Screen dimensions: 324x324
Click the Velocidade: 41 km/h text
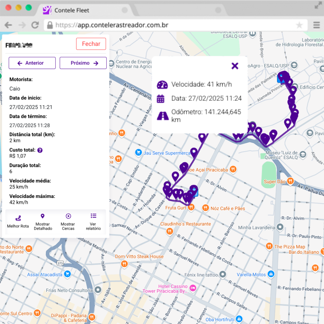pyautogui.click(x=202, y=85)
